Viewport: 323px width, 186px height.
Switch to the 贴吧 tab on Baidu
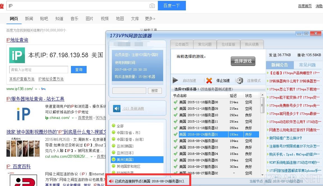(44, 19)
